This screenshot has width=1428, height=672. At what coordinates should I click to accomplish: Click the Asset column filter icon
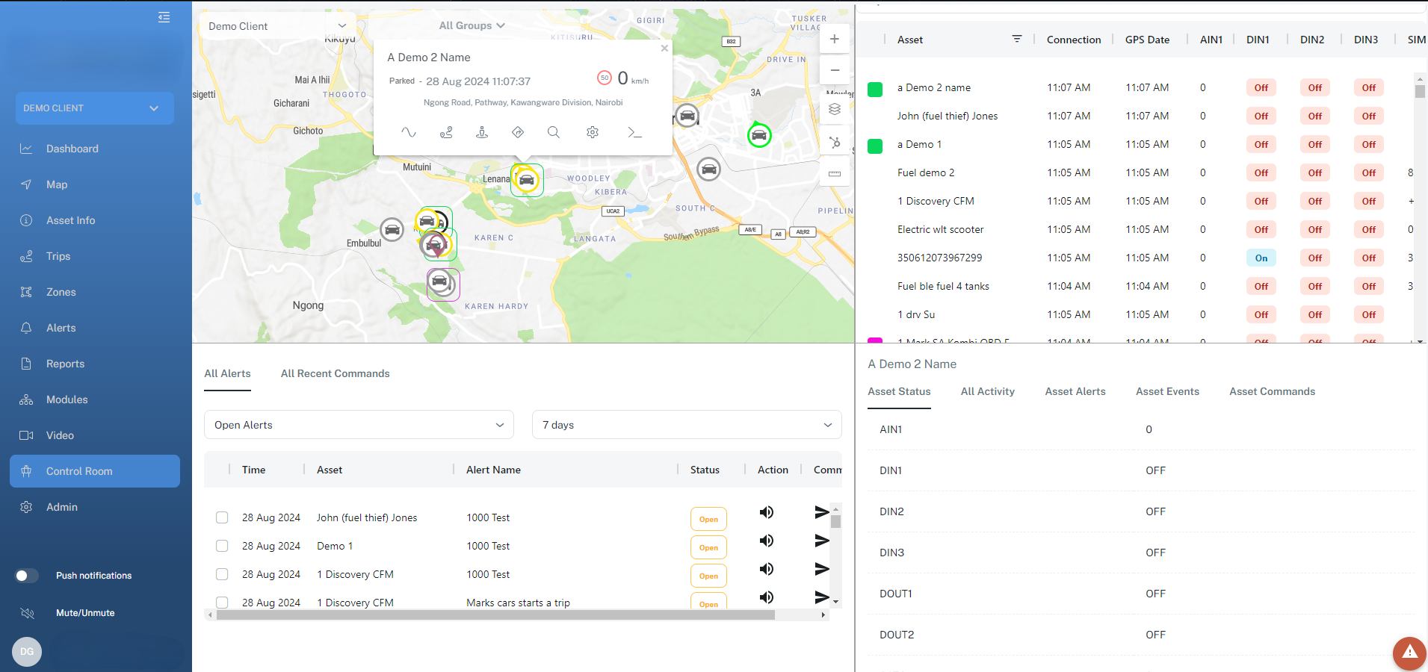click(x=1016, y=39)
